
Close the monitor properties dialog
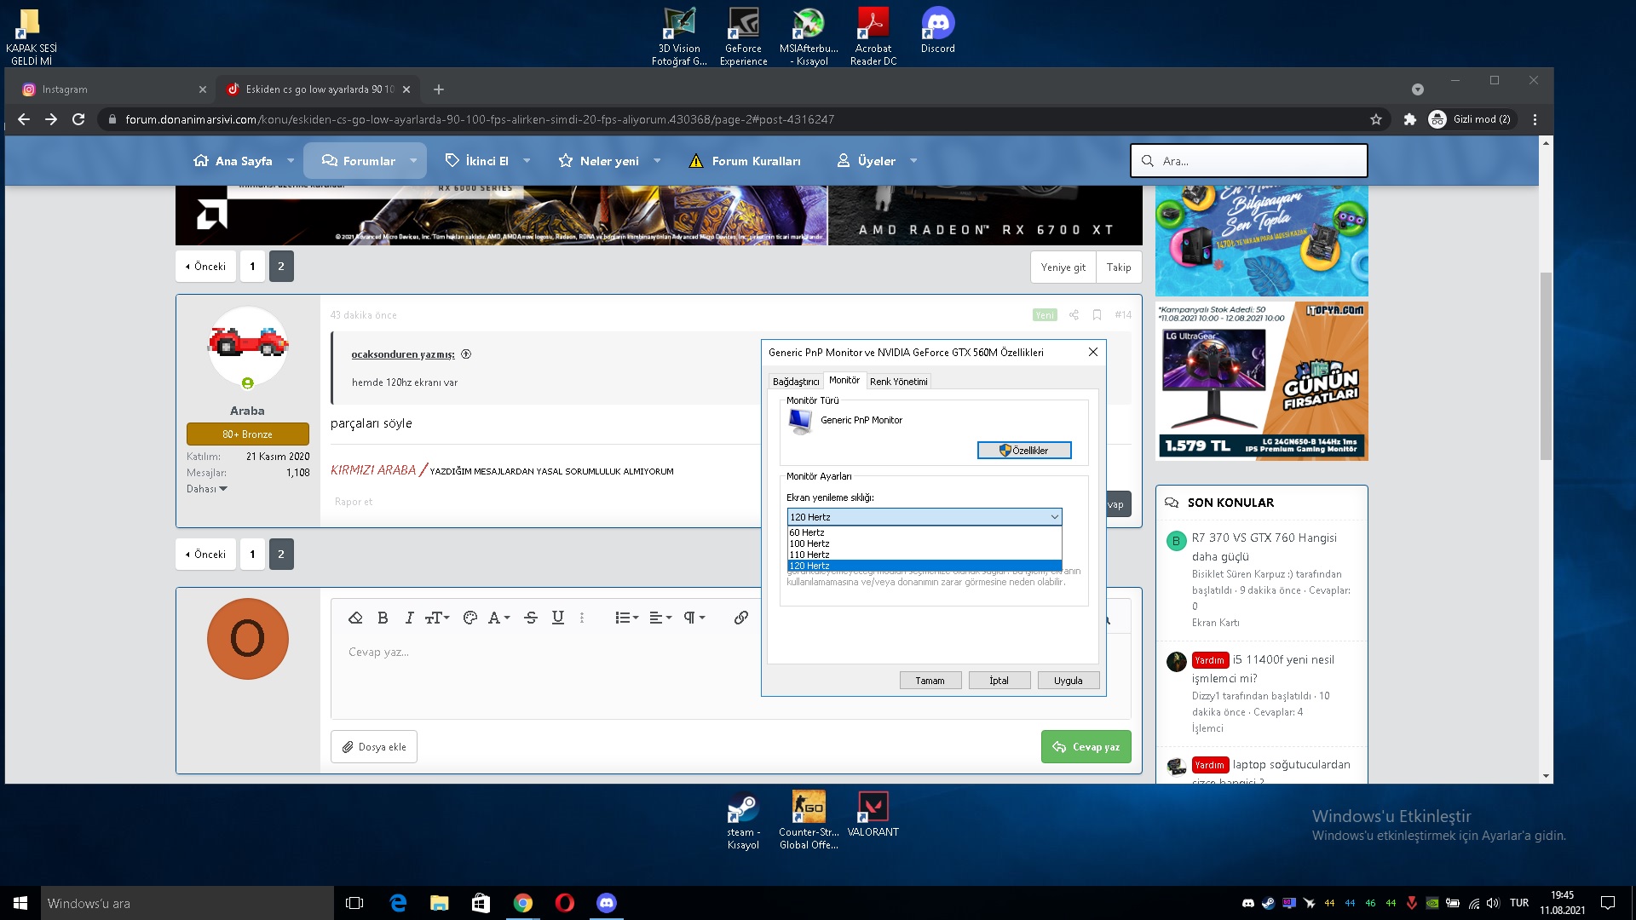(1093, 352)
